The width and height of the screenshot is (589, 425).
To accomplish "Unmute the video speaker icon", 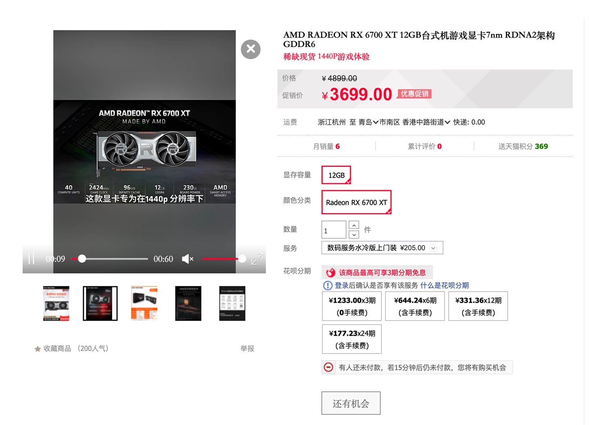I will point(187,259).
